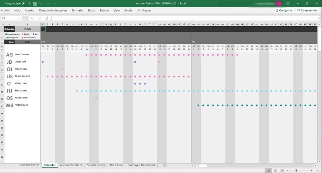Click the Redo arrow icon
Screen dimensions: 322x173
49,4
